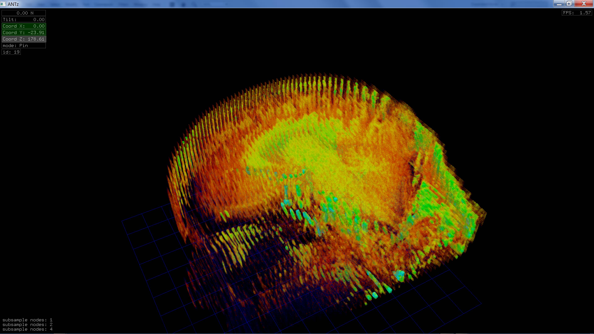Click the FPS counter readout
The image size is (594, 334).
coord(577,13)
